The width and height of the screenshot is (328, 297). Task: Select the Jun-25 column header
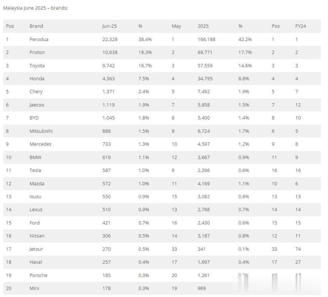[109, 26]
